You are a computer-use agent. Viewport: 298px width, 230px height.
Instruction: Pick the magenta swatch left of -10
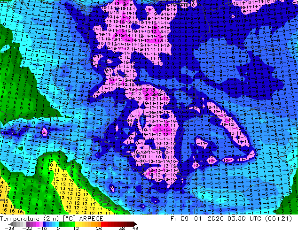(38, 224)
